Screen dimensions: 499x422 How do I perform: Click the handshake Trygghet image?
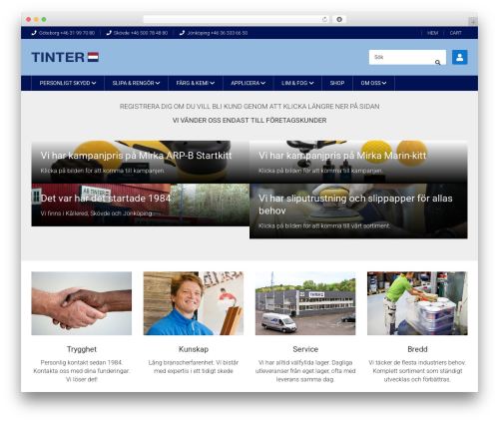(x=82, y=303)
